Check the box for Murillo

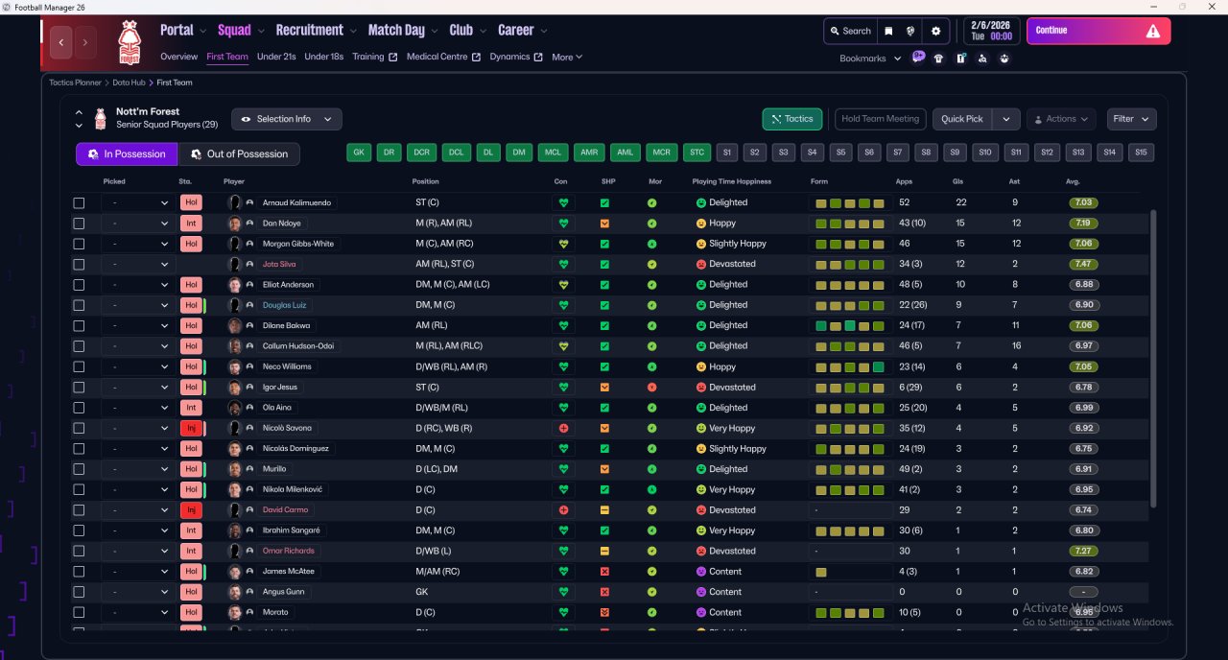[x=79, y=469]
